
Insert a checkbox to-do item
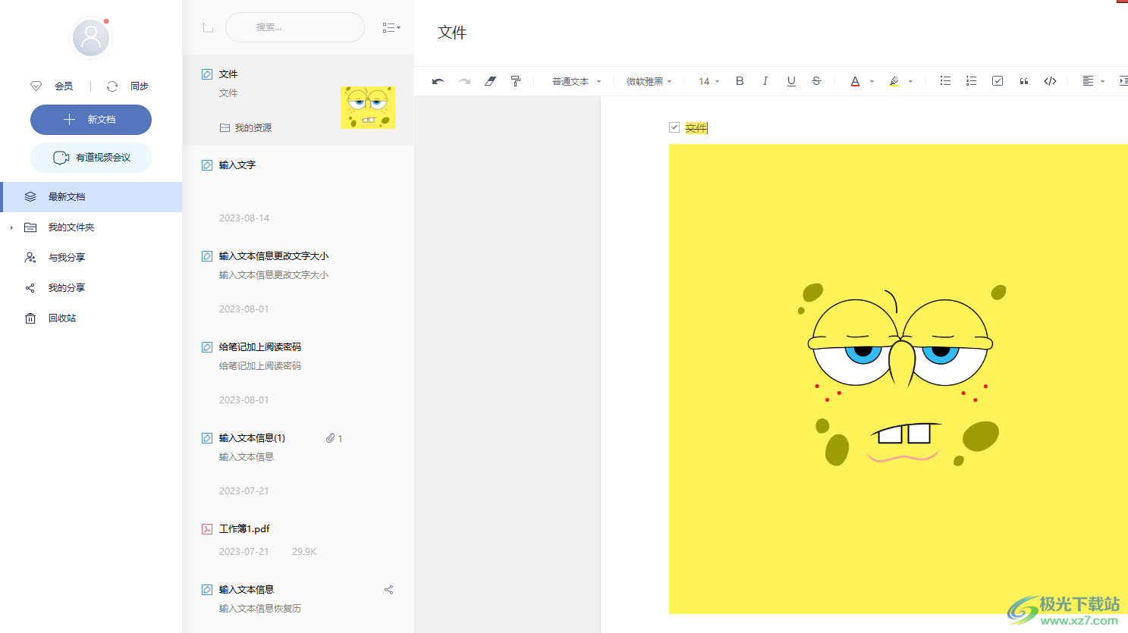[x=998, y=81]
